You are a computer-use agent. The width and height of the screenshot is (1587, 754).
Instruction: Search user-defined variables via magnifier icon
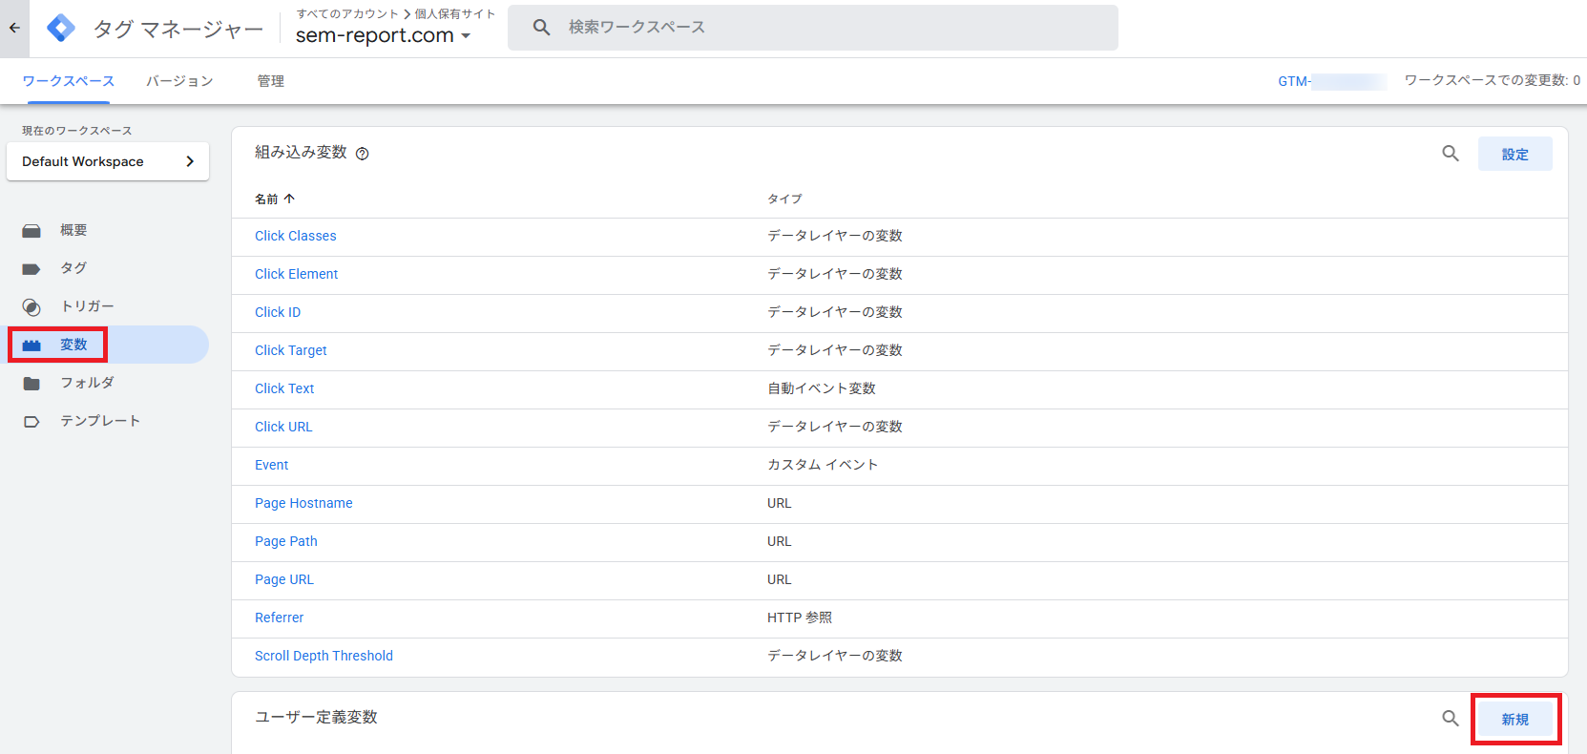click(1451, 719)
